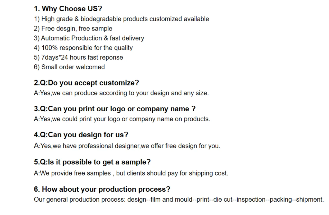Click the logo or company name question
The image size is (329, 215).
point(115,109)
